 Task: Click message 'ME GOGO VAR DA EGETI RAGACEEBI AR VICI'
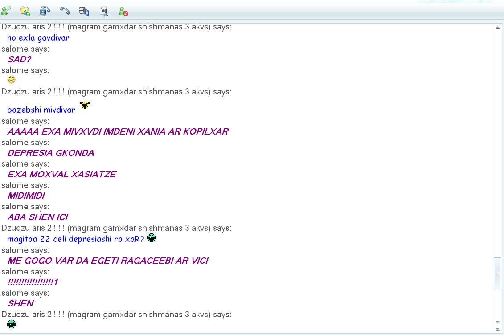(108, 261)
